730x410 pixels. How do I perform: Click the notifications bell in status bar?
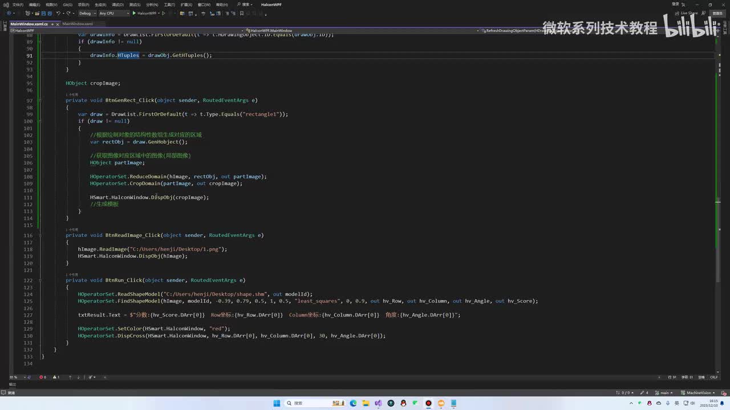pos(724,392)
